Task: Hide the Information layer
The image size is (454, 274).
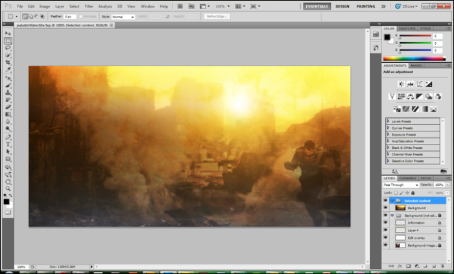Action: (385, 223)
